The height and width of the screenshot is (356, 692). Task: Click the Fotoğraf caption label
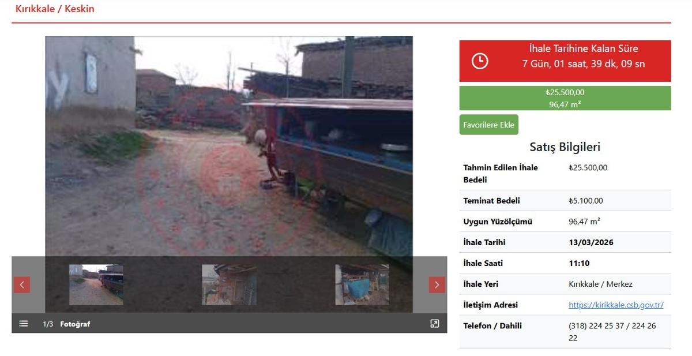pos(75,324)
